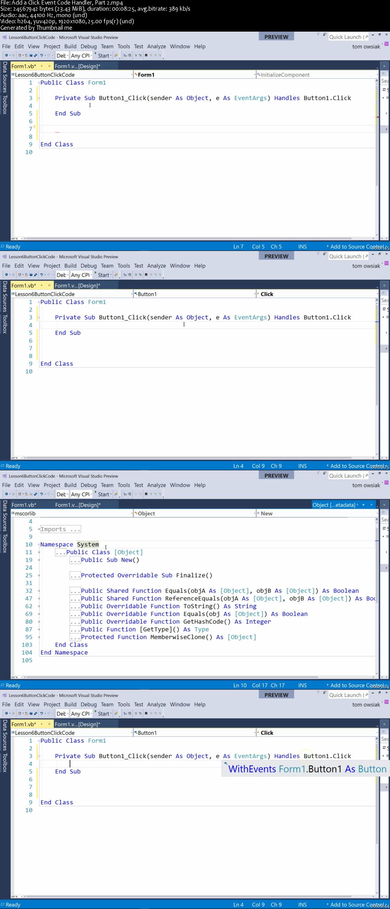Click Add to Source Control in the Ln 10 status bar

coord(357,685)
